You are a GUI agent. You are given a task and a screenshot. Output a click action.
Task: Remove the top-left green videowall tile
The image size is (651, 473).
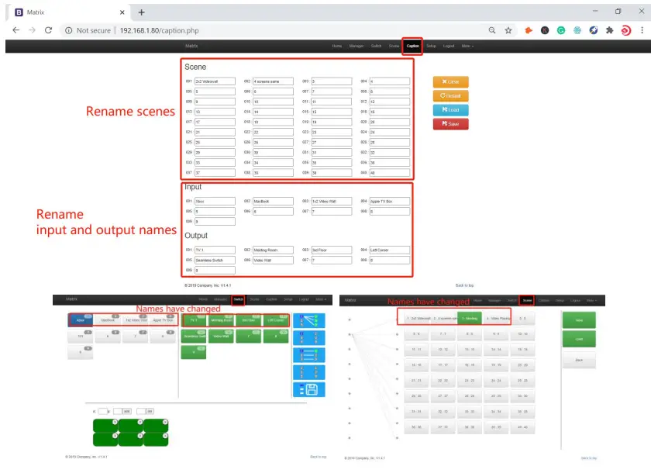pos(115,422)
